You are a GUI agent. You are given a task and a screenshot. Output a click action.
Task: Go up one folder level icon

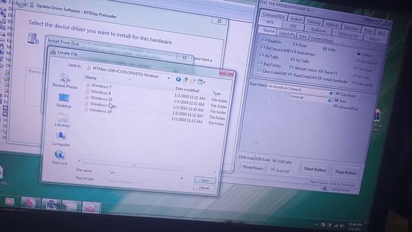[x=186, y=80]
